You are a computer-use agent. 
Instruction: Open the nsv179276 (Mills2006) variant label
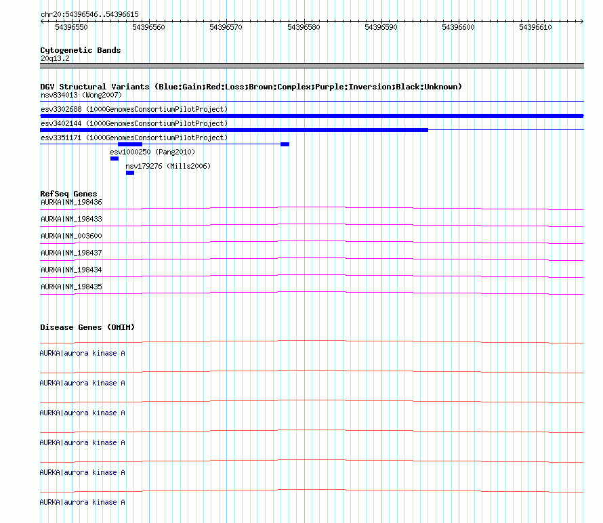(168, 166)
